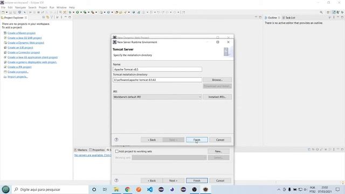Click Finish in Server Runtime dialog

197,140
